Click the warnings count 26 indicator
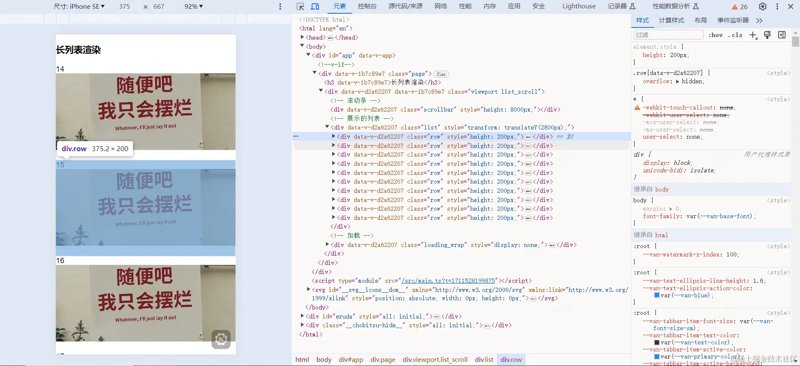 740,7
